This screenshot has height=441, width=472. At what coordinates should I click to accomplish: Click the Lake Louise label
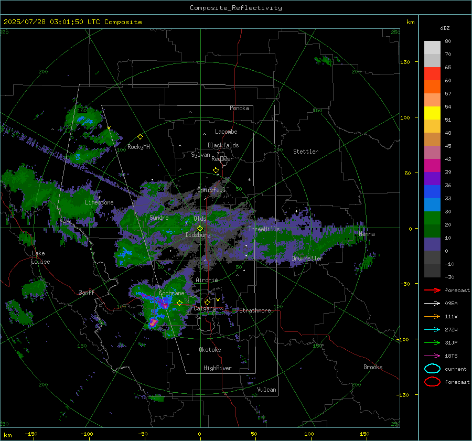point(40,257)
